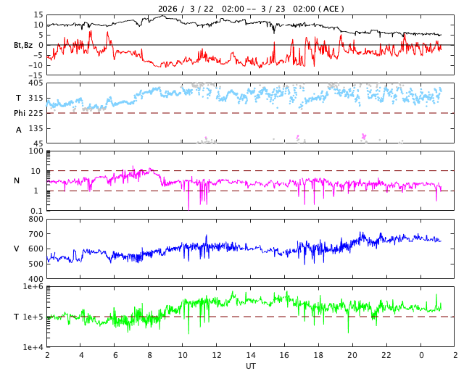Click the -15 tick on Bt,Bz axis
464x371 pixels.
coord(35,75)
